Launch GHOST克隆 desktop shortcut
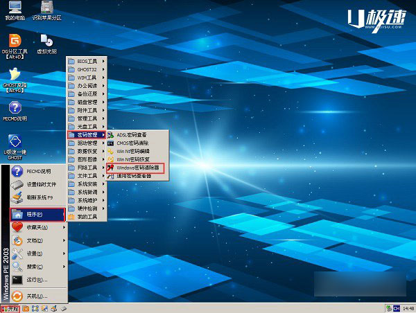 (x=15, y=80)
